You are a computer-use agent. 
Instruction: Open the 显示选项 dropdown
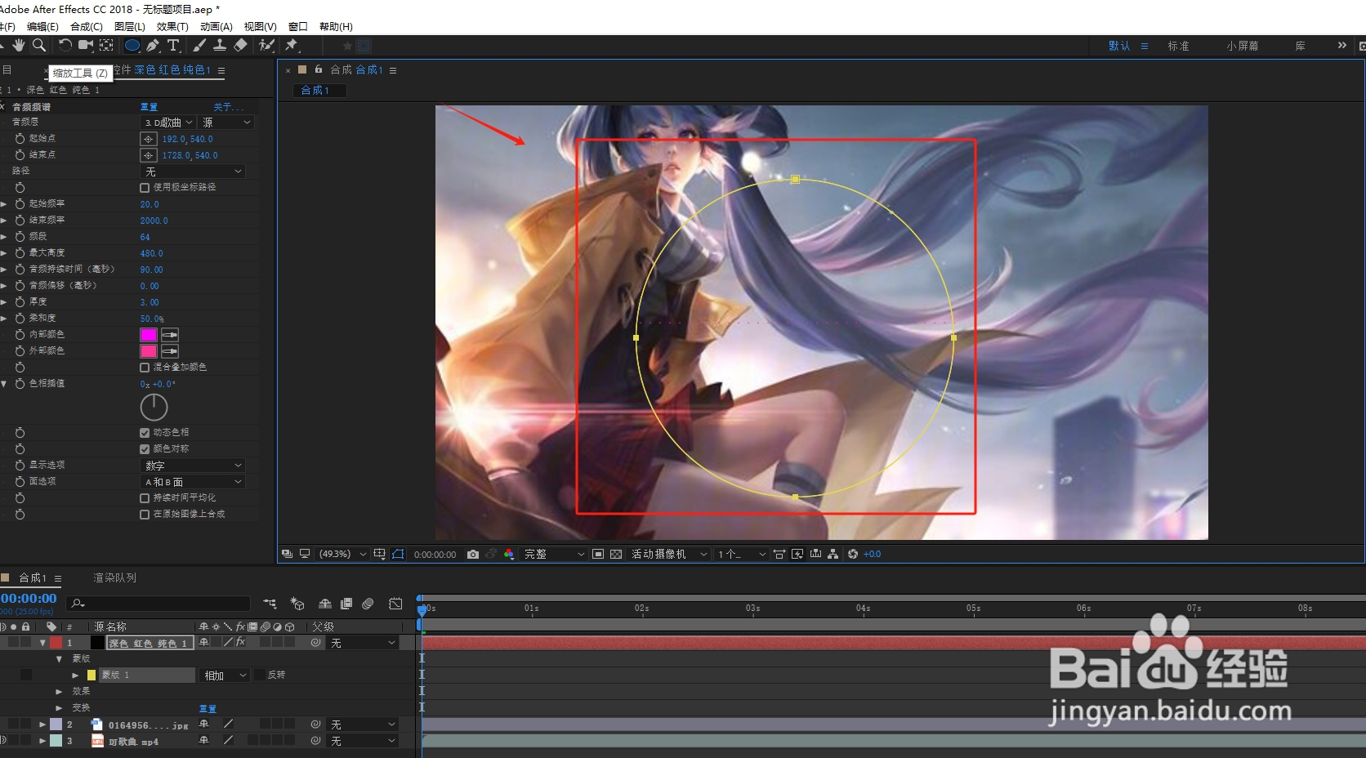tap(194, 466)
